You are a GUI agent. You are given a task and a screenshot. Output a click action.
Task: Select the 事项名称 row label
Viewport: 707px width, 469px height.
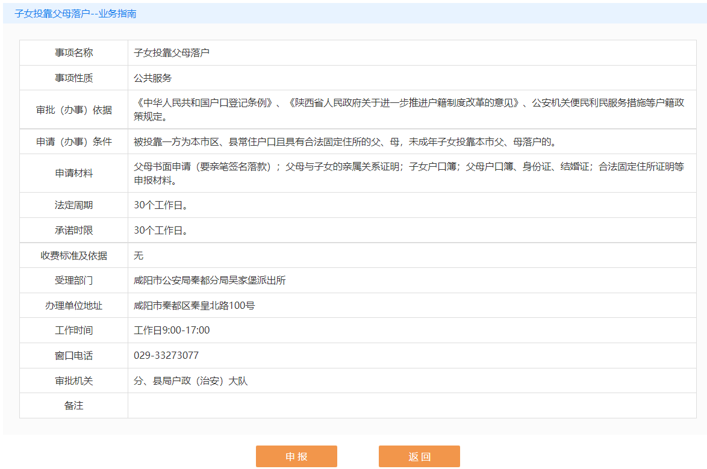coord(74,53)
